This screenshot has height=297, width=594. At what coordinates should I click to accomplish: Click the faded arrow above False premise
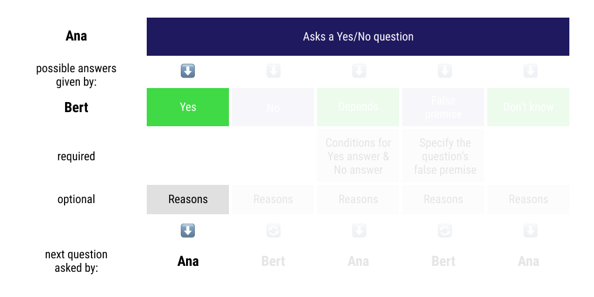pyautogui.click(x=444, y=72)
